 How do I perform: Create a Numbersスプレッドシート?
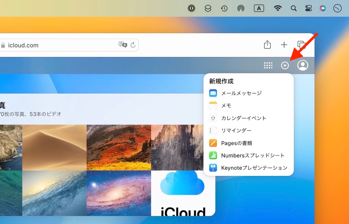253,155
